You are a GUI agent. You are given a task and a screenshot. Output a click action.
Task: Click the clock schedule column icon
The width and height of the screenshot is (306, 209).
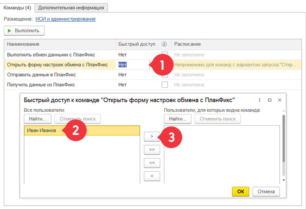pyautogui.click(x=164, y=44)
